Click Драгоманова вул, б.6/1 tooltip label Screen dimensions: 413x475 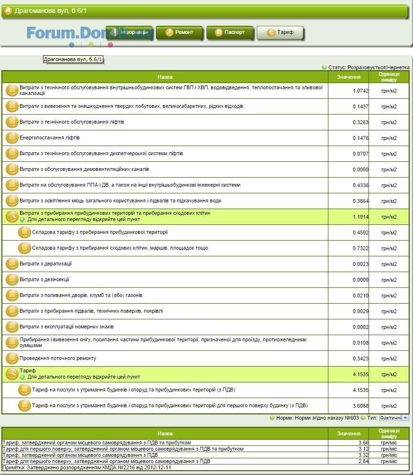[73, 59]
